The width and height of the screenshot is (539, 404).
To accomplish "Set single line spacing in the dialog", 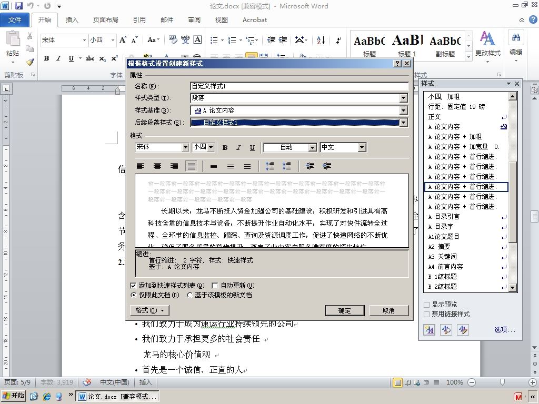I will pyautogui.click(x=214, y=166).
